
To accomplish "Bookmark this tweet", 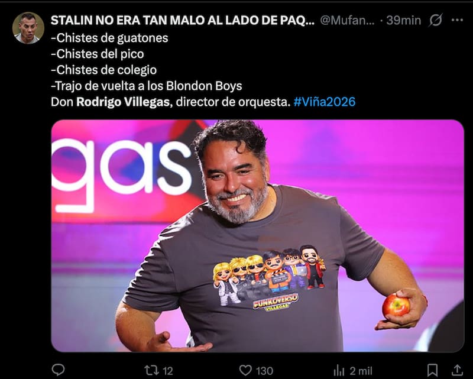I will (x=432, y=370).
